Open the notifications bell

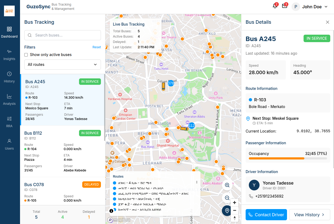(275, 6)
